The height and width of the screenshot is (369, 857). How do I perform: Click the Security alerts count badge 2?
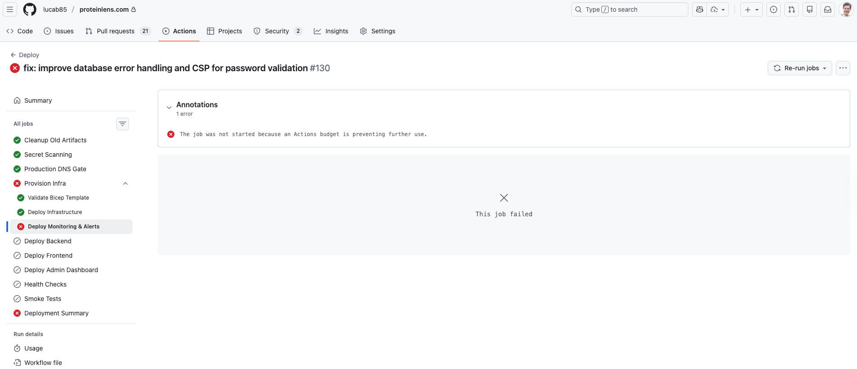298,31
